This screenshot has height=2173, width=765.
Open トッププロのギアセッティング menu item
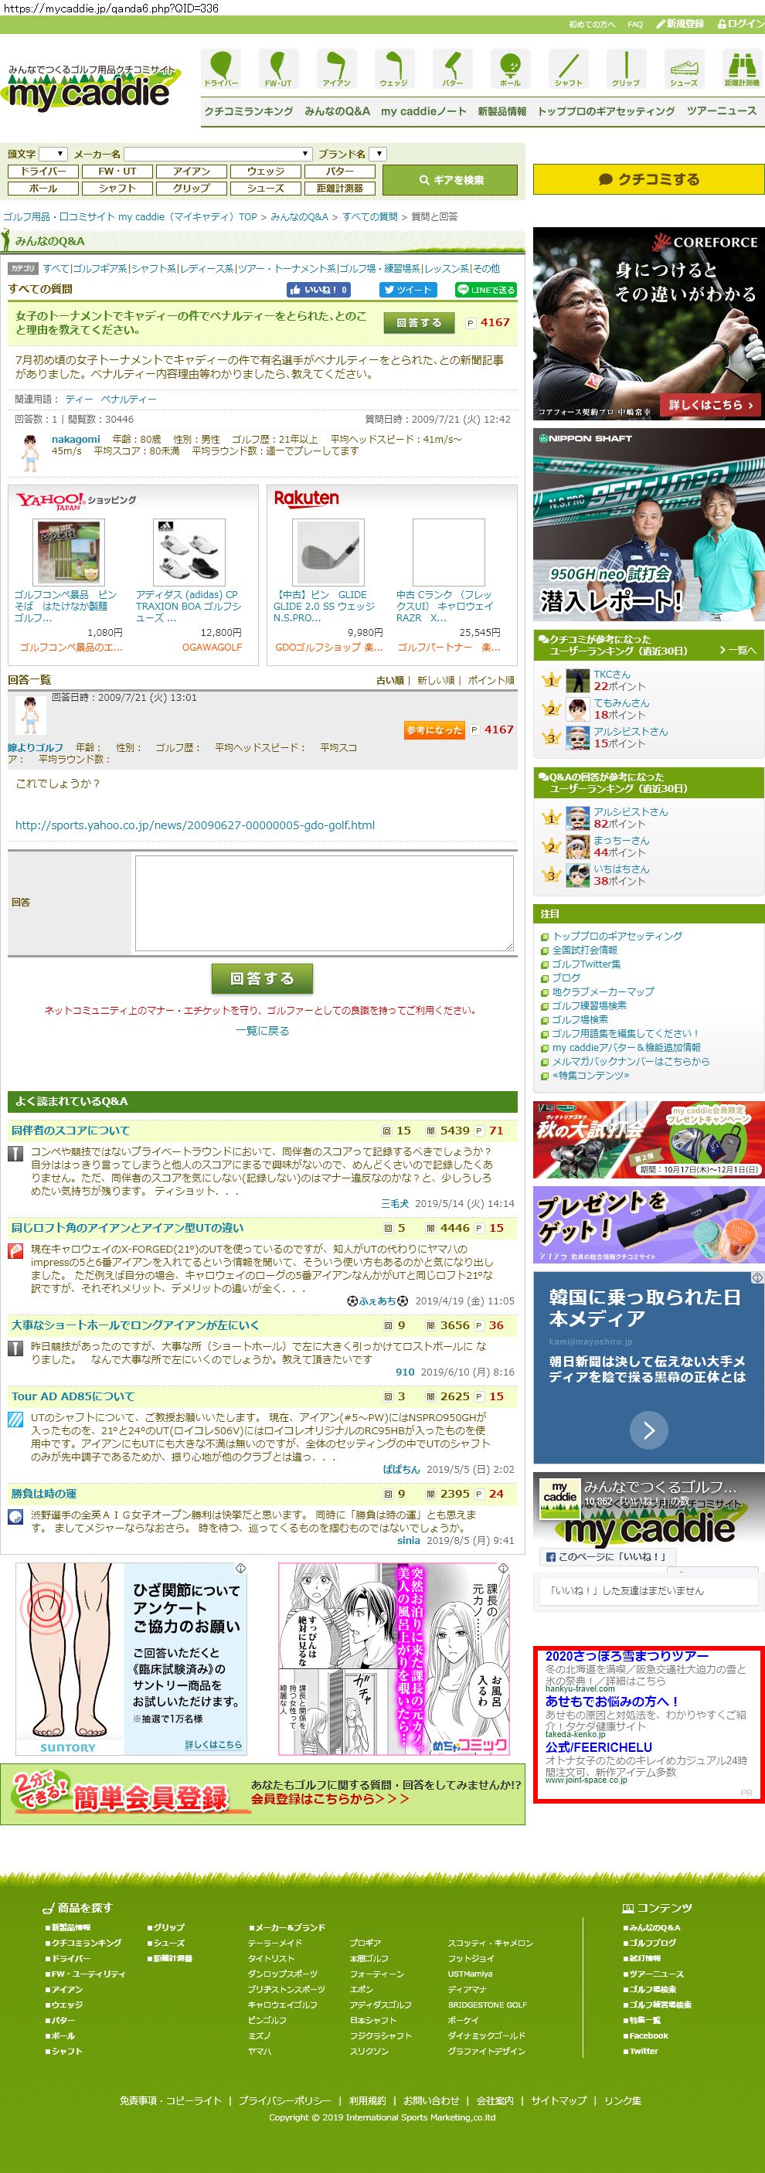coord(607,111)
